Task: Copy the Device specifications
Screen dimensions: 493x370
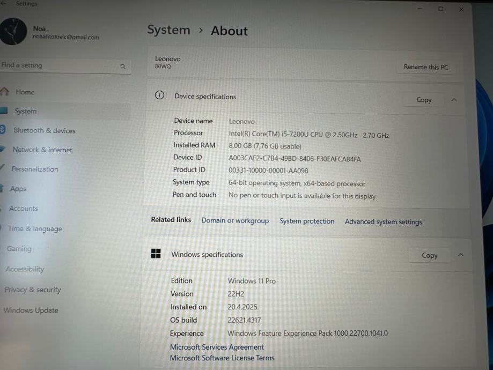Action: [423, 100]
